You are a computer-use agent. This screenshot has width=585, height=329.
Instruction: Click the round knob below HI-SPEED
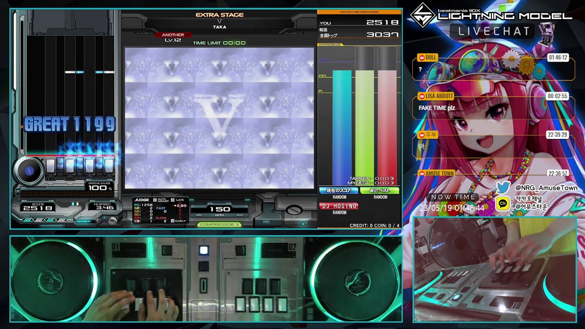point(112,220)
